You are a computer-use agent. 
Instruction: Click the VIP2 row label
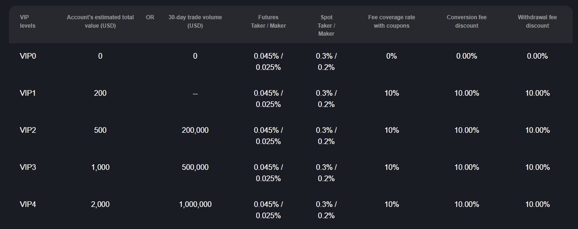28,130
